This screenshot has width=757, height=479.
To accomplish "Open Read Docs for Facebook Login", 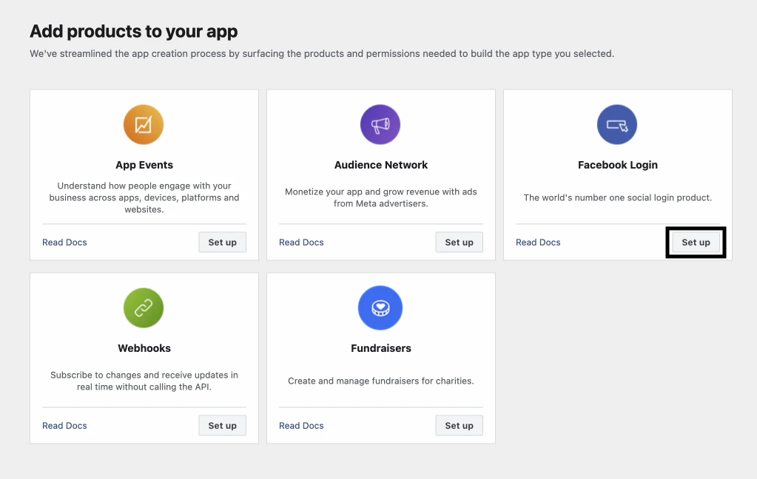I will 538,242.
